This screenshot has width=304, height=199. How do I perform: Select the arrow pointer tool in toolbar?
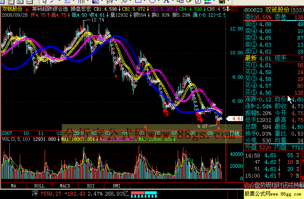[x=45, y=2]
